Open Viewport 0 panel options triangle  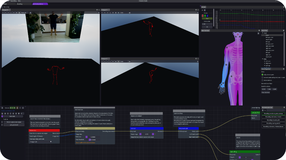pyautogui.click(x=97, y=10)
